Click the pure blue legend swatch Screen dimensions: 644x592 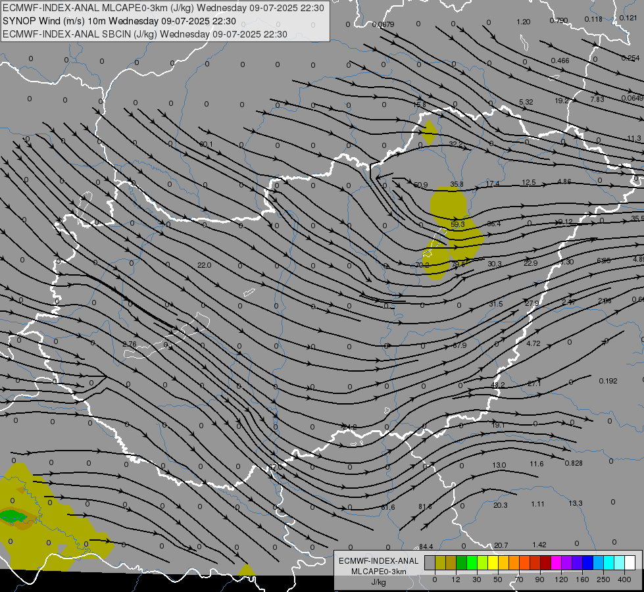point(588,563)
